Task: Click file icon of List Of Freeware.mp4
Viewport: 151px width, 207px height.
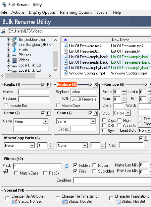Action: (x=65, y=46)
